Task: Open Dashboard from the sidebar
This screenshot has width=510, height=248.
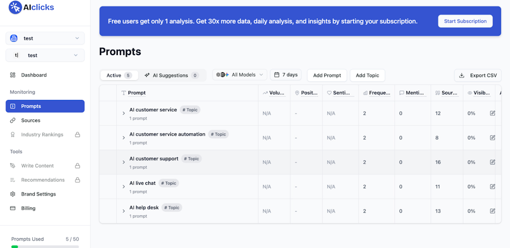Action: coord(34,75)
